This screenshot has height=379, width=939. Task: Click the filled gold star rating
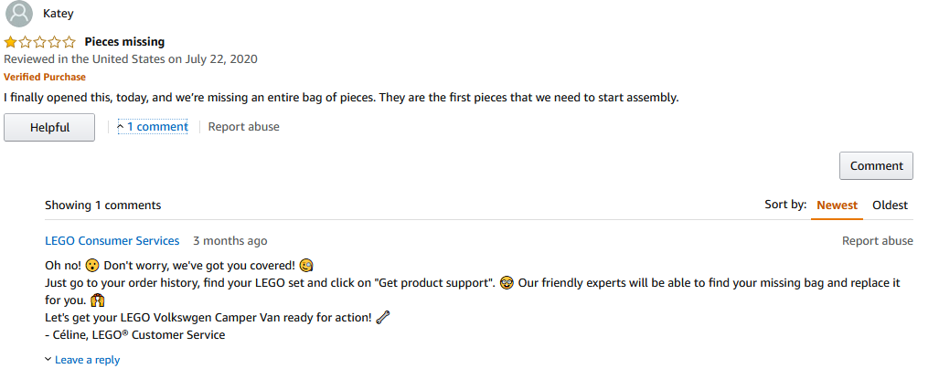coord(10,42)
